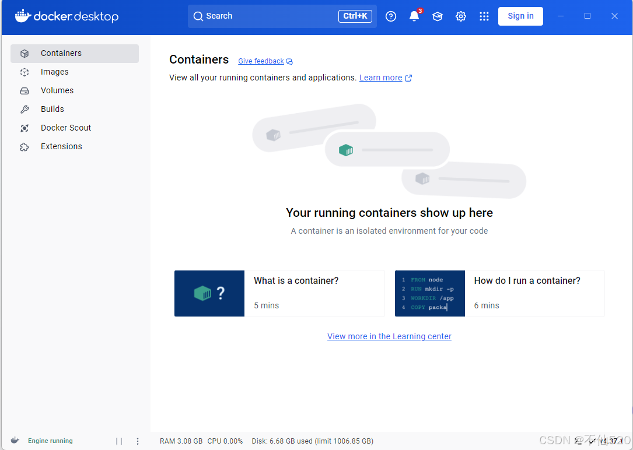Viewport: 633px width, 450px height.
Task: Open the three-dot menu in the status bar
Action: pyautogui.click(x=138, y=441)
